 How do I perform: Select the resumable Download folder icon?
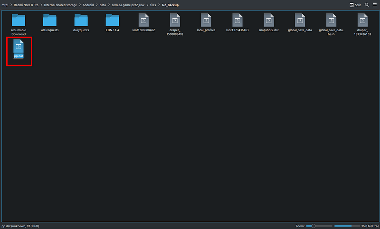(19, 20)
